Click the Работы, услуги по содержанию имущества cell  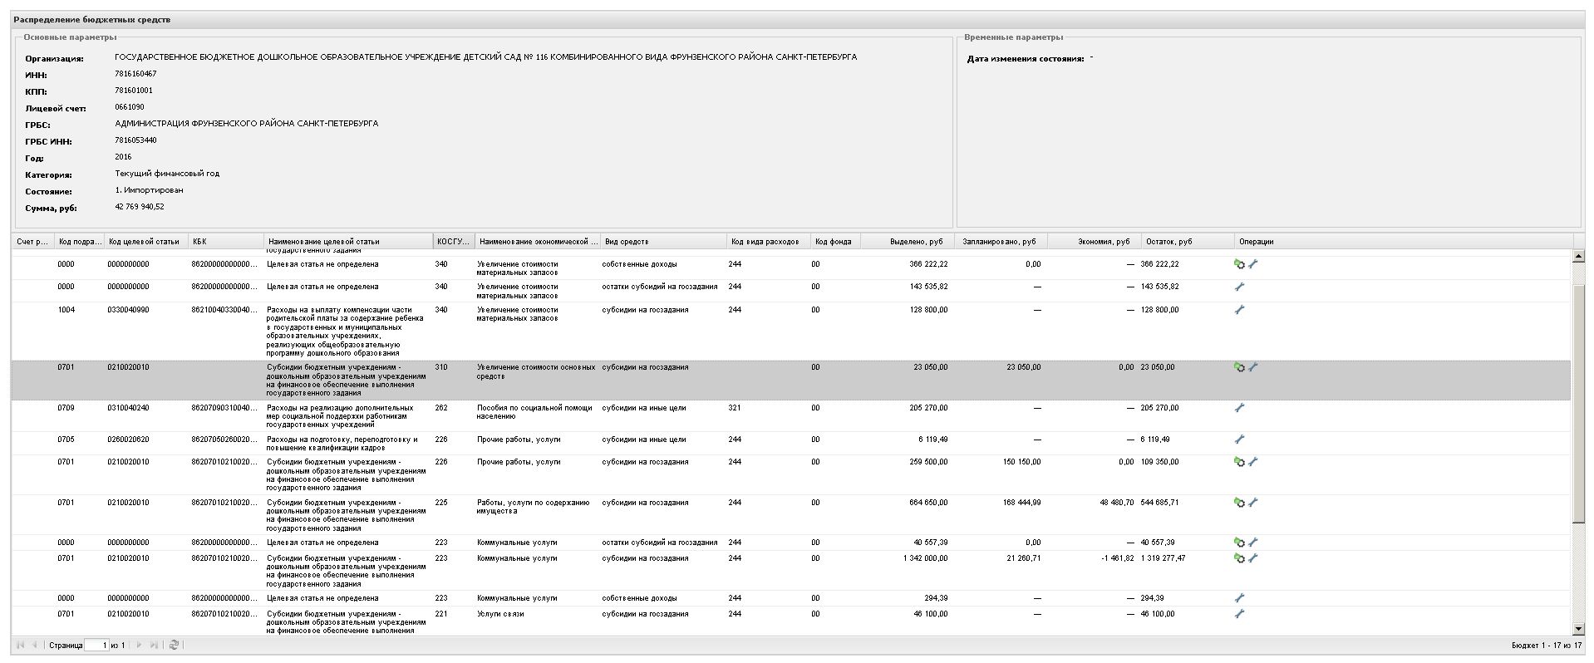[x=534, y=507]
